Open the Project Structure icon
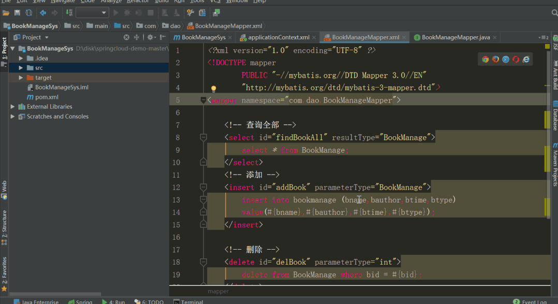Screen dimensions: 558x304 pyautogui.click(x=202, y=13)
